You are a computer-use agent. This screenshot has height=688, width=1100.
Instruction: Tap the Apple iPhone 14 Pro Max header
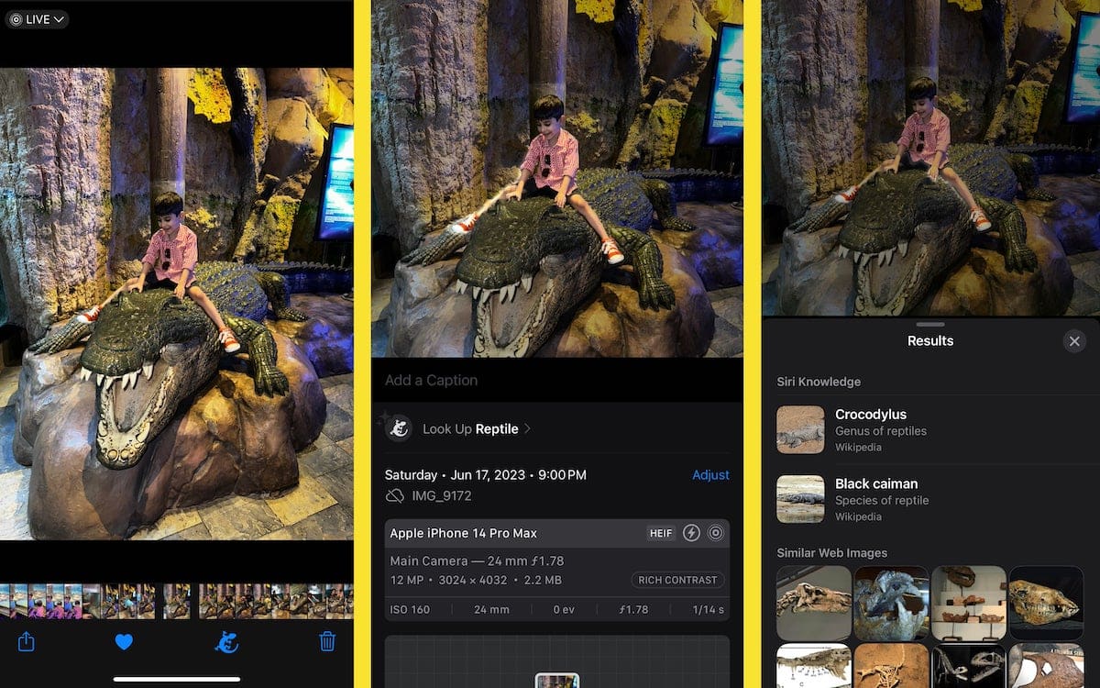pyautogui.click(x=557, y=533)
